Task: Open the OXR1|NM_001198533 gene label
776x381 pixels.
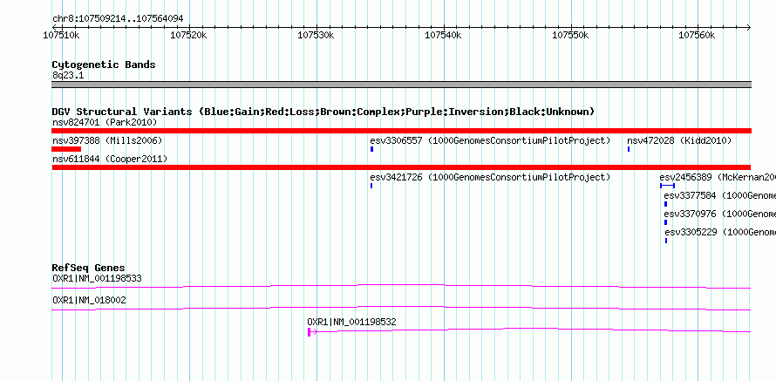Action: point(97,279)
